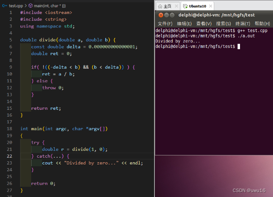The height and width of the screenshot is (197, 273).
Task: Place cursor at terminal prompt
Action: click(239, 47)
